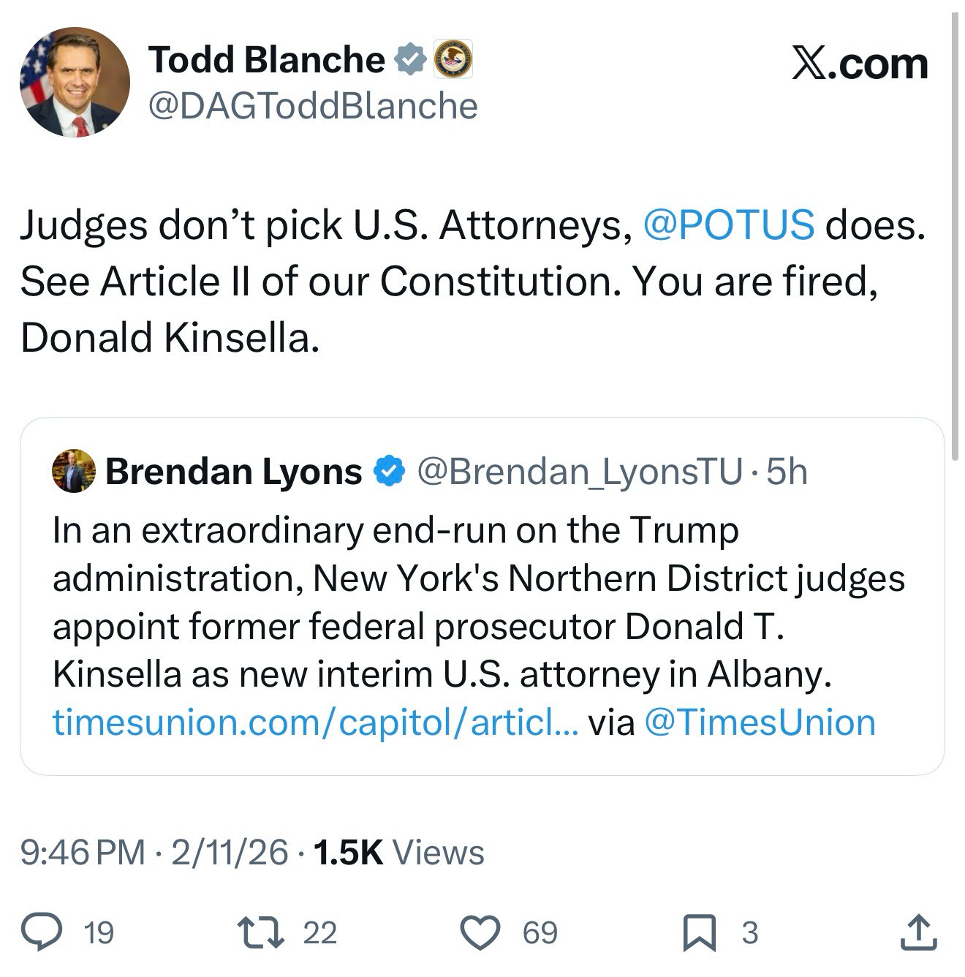Click the Todd Blanche display name
The height and width of the screenshot is (977, 965).
[x=267, y=59]
